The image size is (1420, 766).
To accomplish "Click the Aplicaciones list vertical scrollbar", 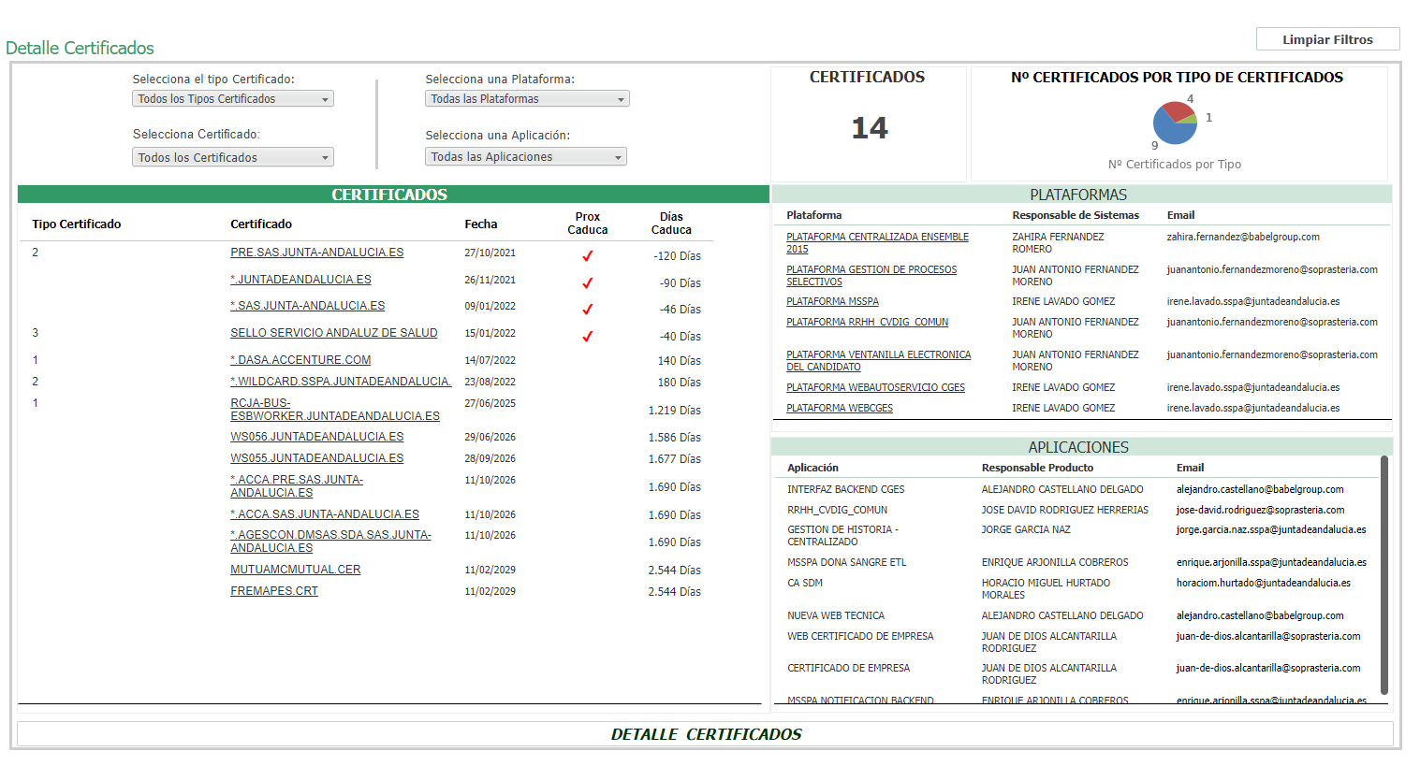I will 1384,575.
